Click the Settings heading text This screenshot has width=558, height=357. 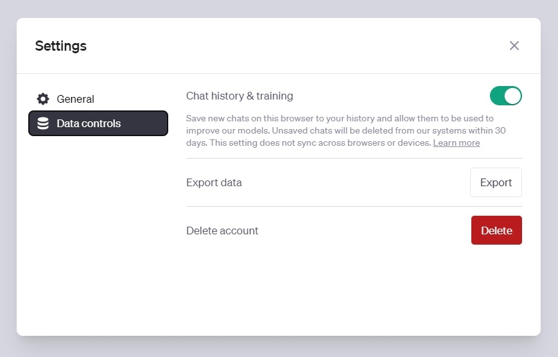coord(61,46)
